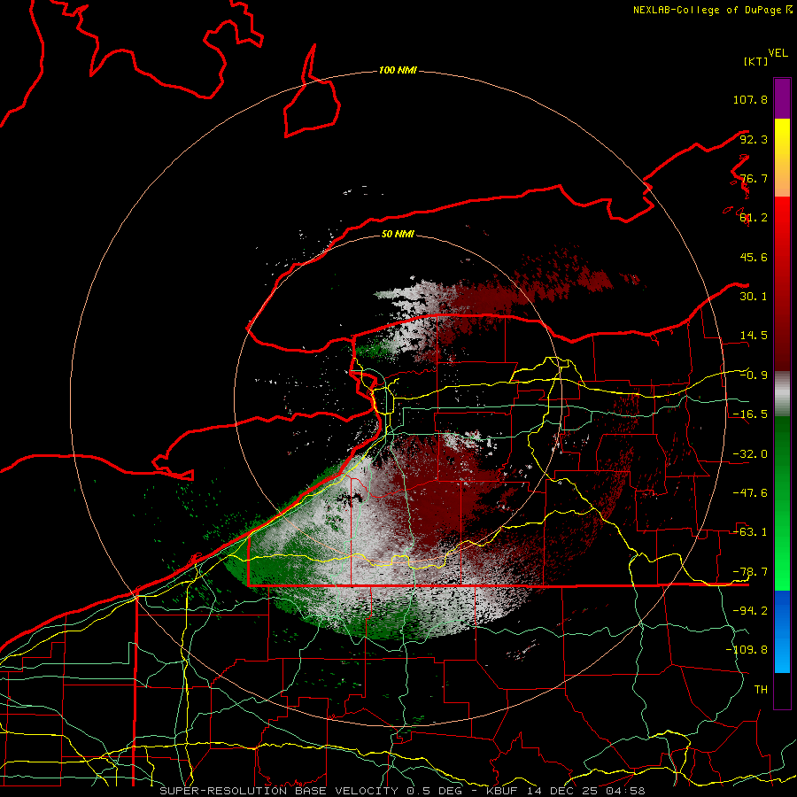Click the -47.6 velocity scale value
This screenshot has height=797, width=797.
[750, 493]
